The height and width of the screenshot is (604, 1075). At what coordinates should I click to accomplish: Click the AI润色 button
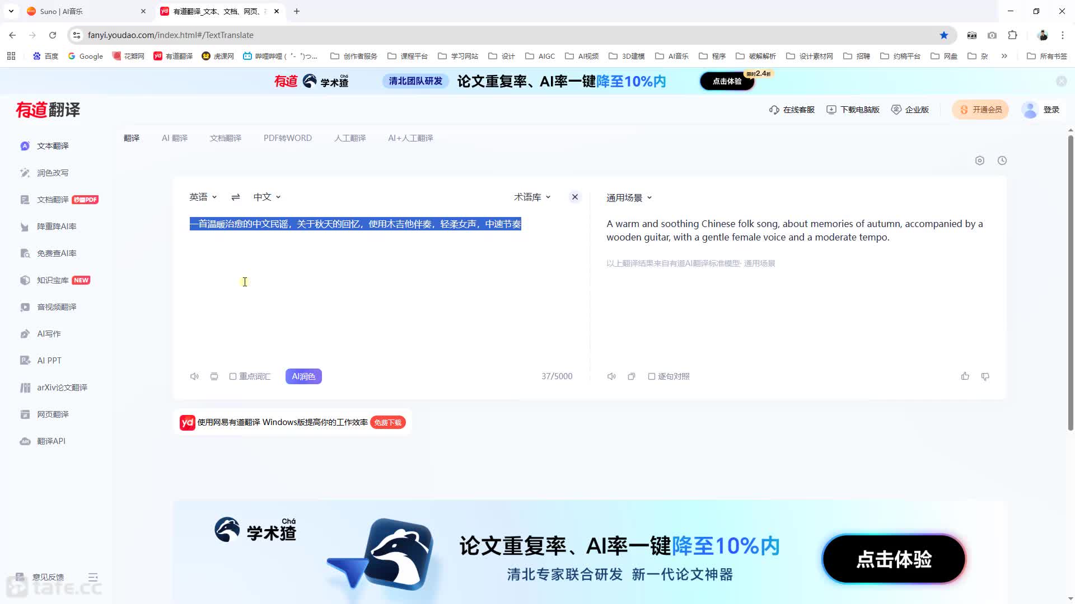[303, 376]
